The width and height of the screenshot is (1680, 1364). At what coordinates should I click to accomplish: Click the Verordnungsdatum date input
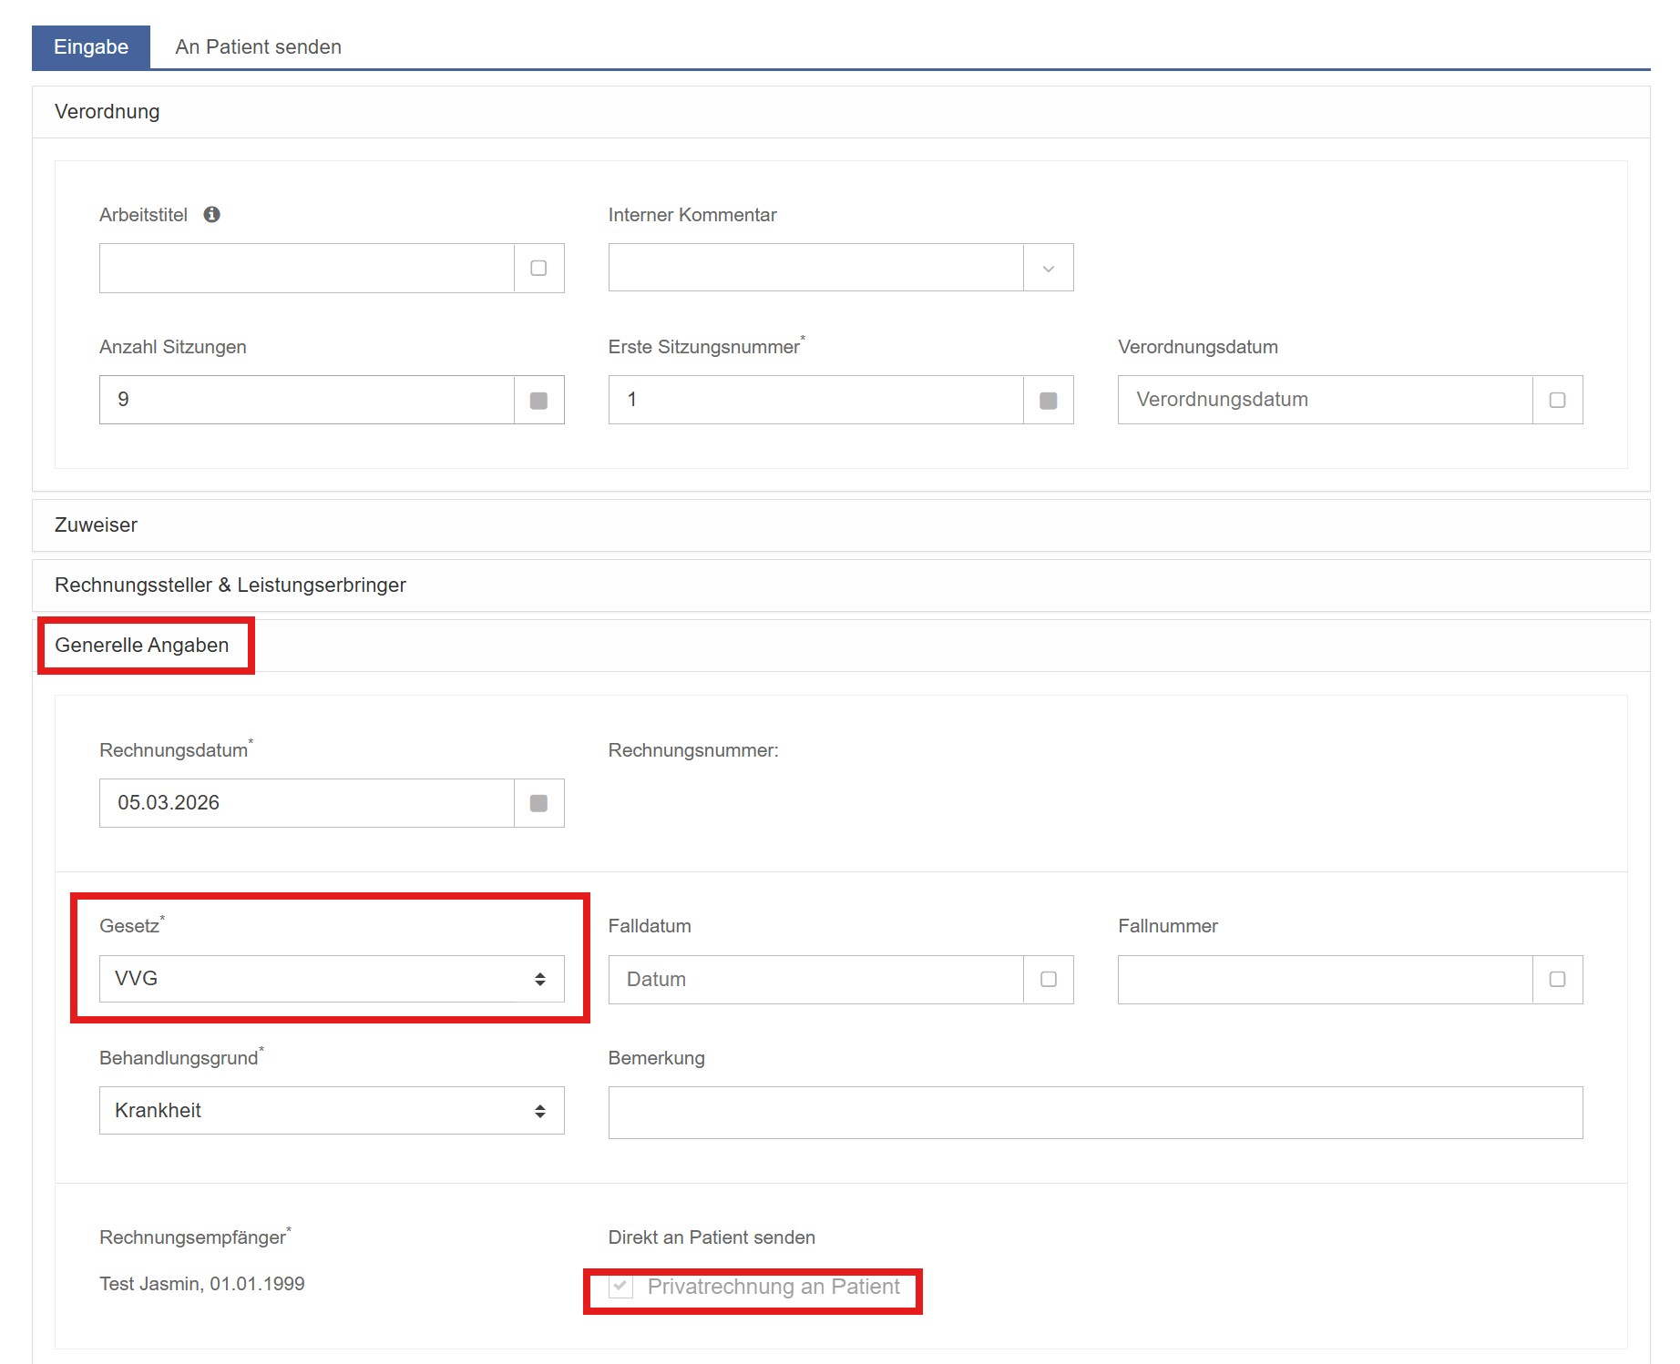1324,400
